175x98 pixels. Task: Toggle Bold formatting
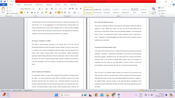pyautogui.click(x=21, y=13)
